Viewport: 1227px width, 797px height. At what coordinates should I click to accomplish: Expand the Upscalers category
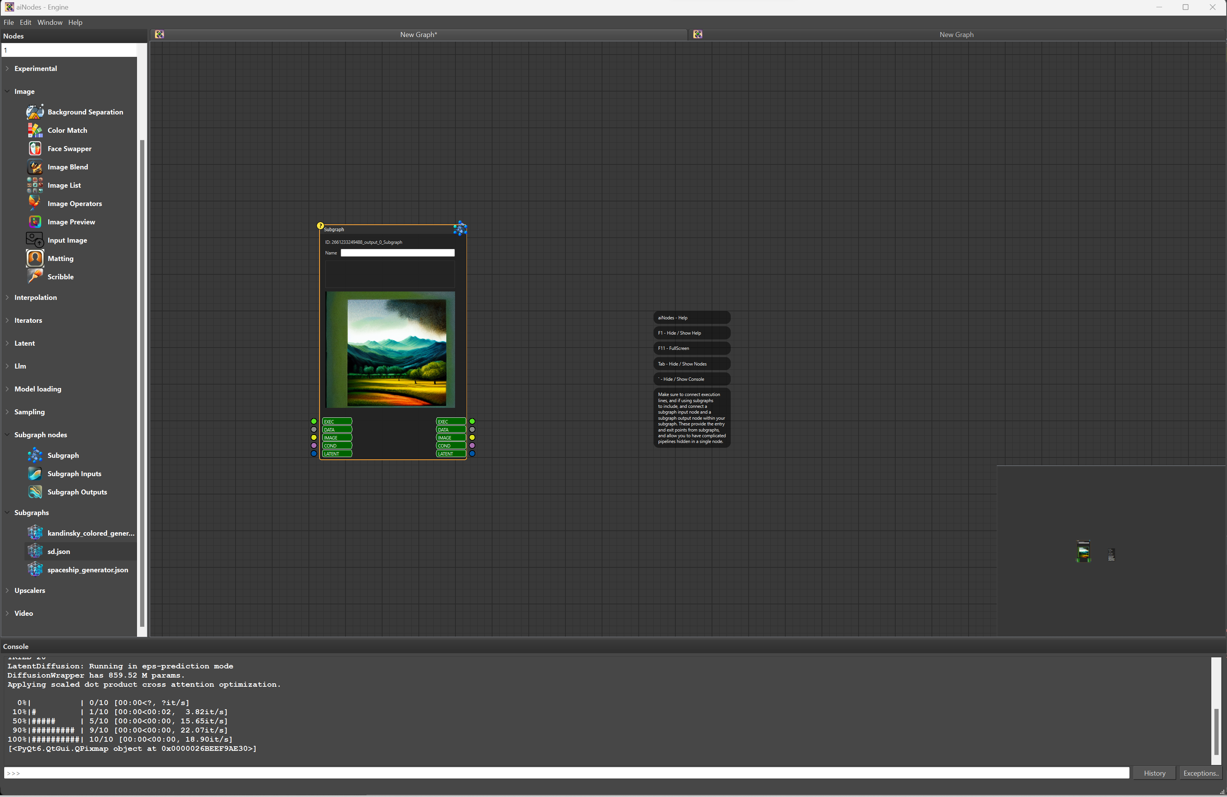[7, 591]
